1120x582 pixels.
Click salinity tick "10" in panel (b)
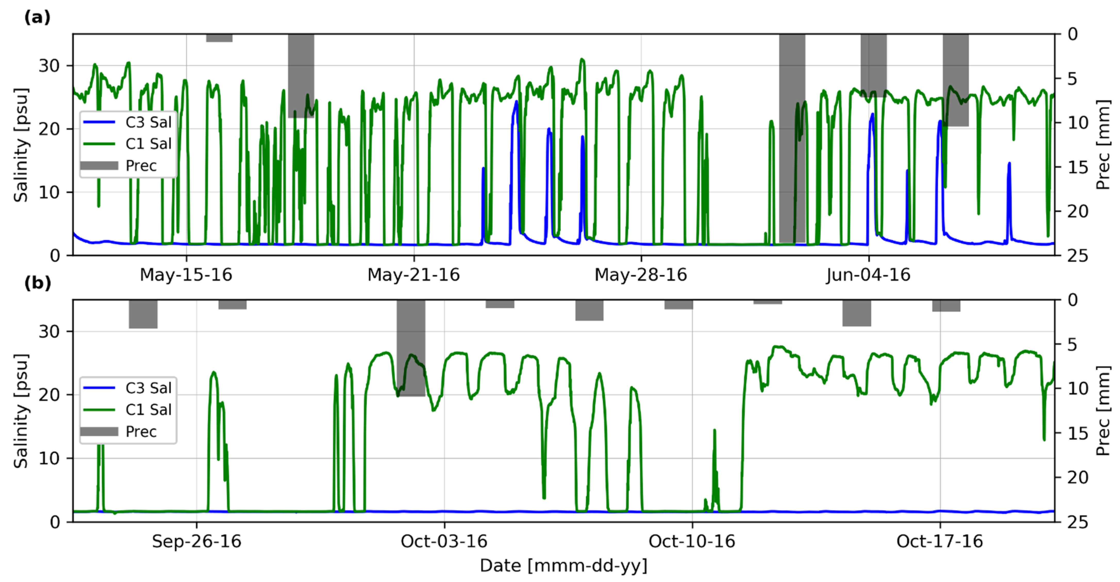pos(49,458)
